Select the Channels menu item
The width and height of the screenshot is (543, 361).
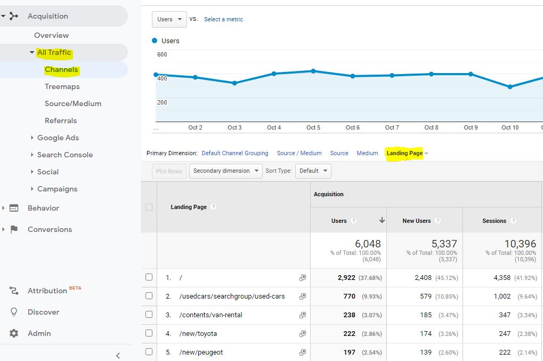pyautogui.click(x=61, y=69)
